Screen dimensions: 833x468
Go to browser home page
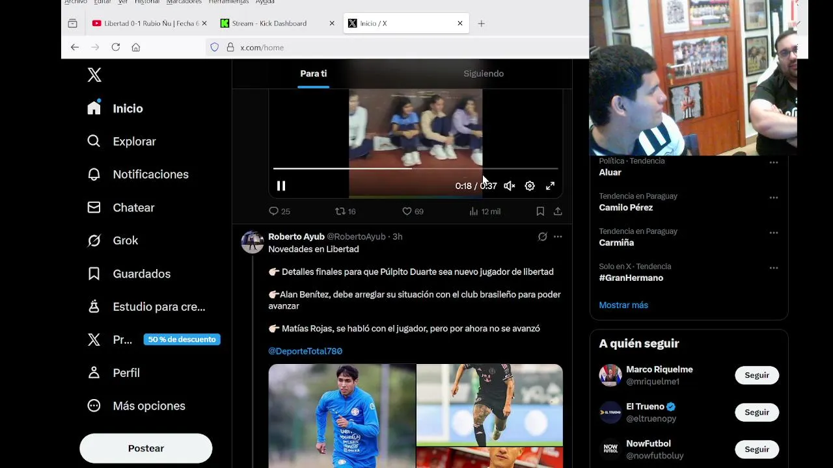coord(136,47)
